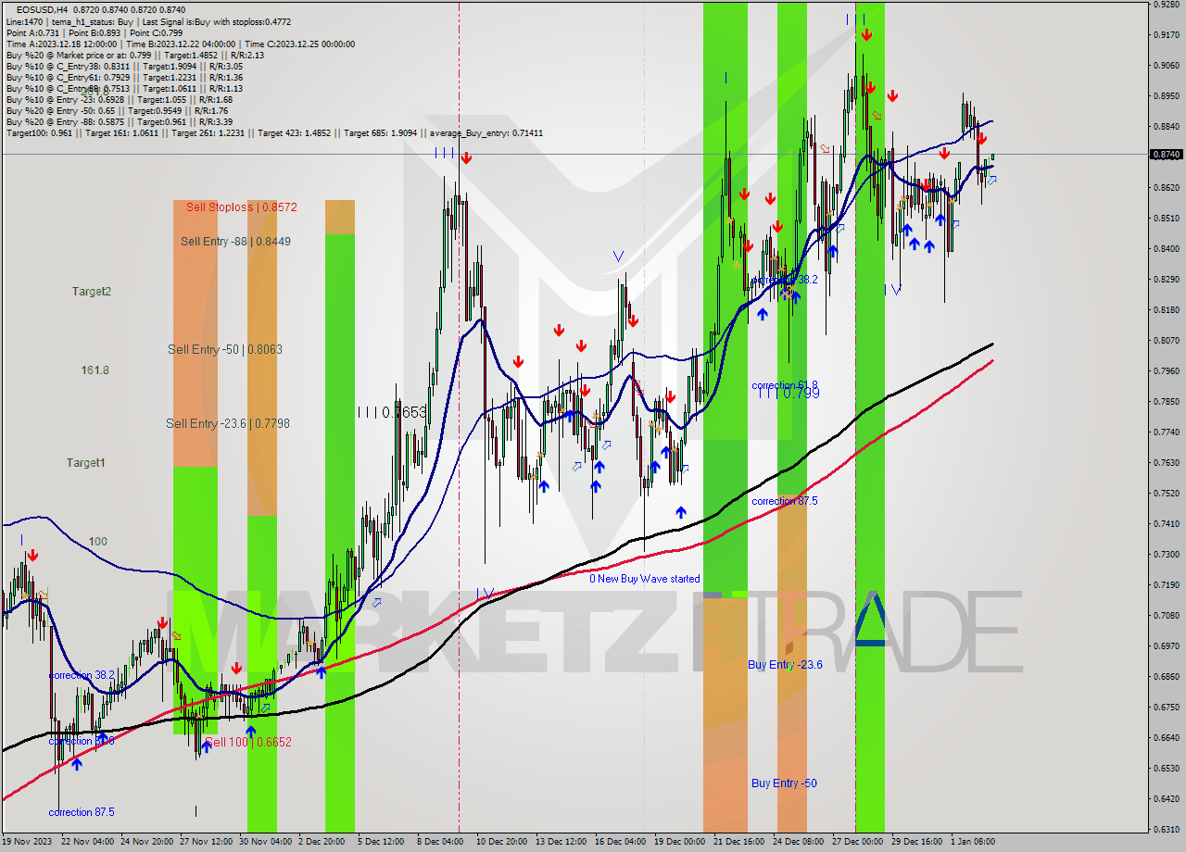This screenshot has width=1186, height=852.
Task: Select the '24 Nov 20:00' time label
Action: click(x=148, y=842)
